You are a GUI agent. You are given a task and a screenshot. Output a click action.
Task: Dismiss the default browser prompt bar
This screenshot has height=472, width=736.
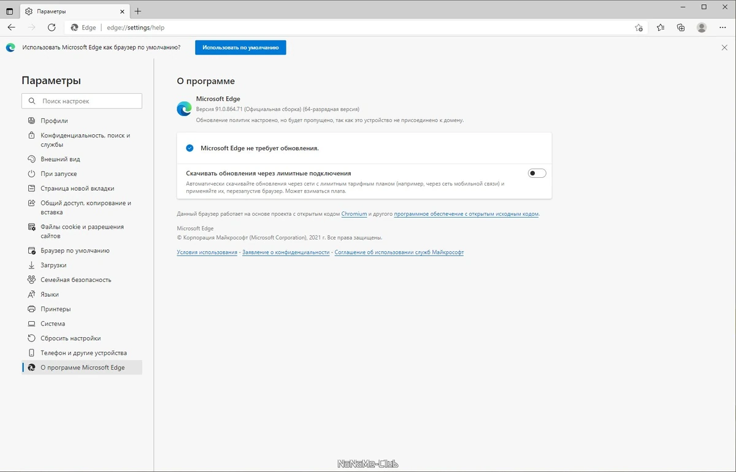724,47
